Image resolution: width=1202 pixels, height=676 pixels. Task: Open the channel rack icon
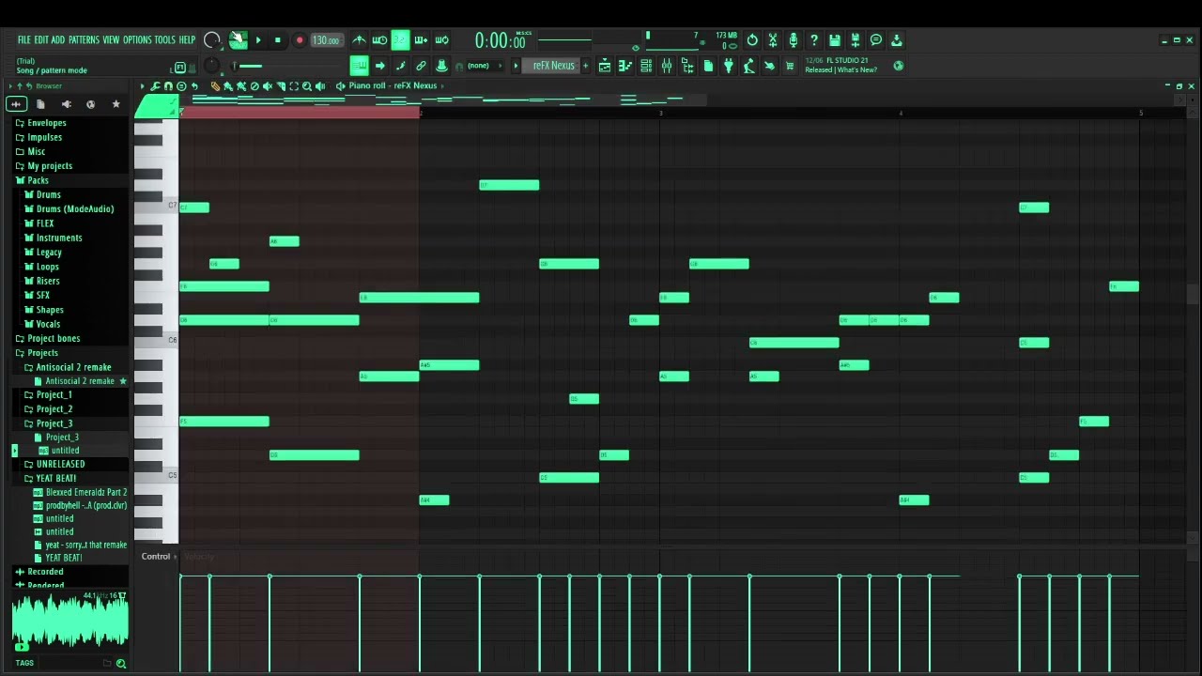pos(646,66)
